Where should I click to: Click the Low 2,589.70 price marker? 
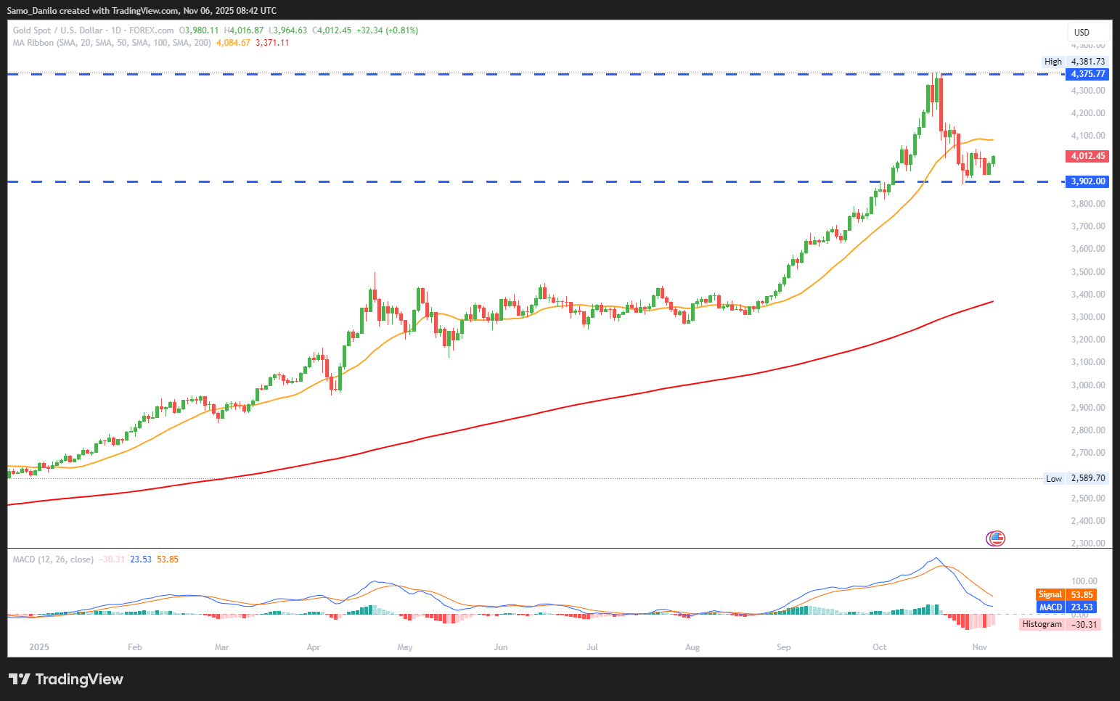click(x=1076, y=478)
